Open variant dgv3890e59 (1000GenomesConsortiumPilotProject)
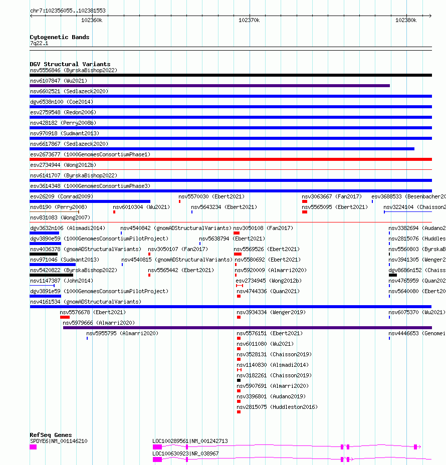446x465 pixels. [x=99, y=239]
